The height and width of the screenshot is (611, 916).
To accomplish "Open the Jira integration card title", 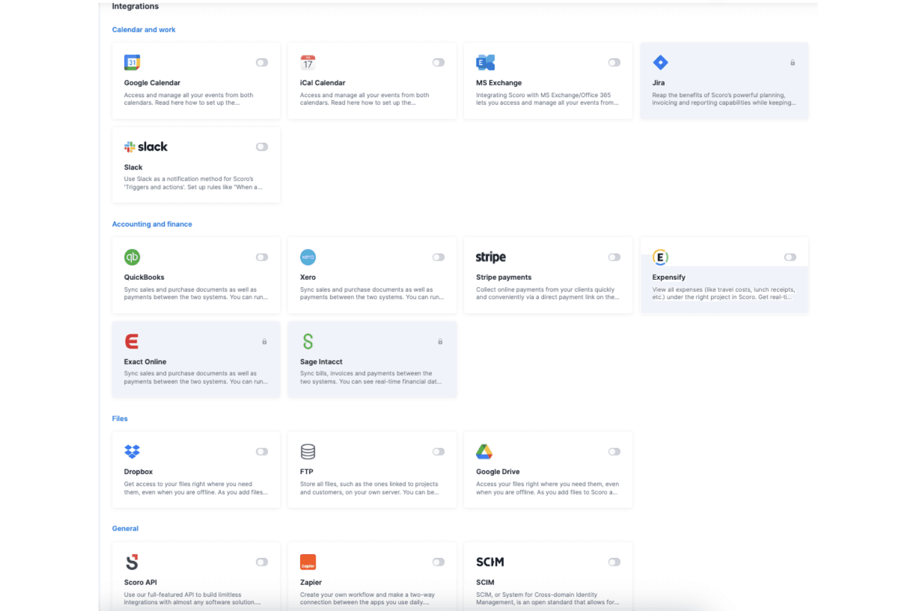I will 659,83.
